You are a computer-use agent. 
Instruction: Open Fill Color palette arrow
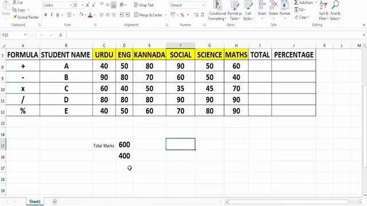pyautogui.click(x=85, y=15)
